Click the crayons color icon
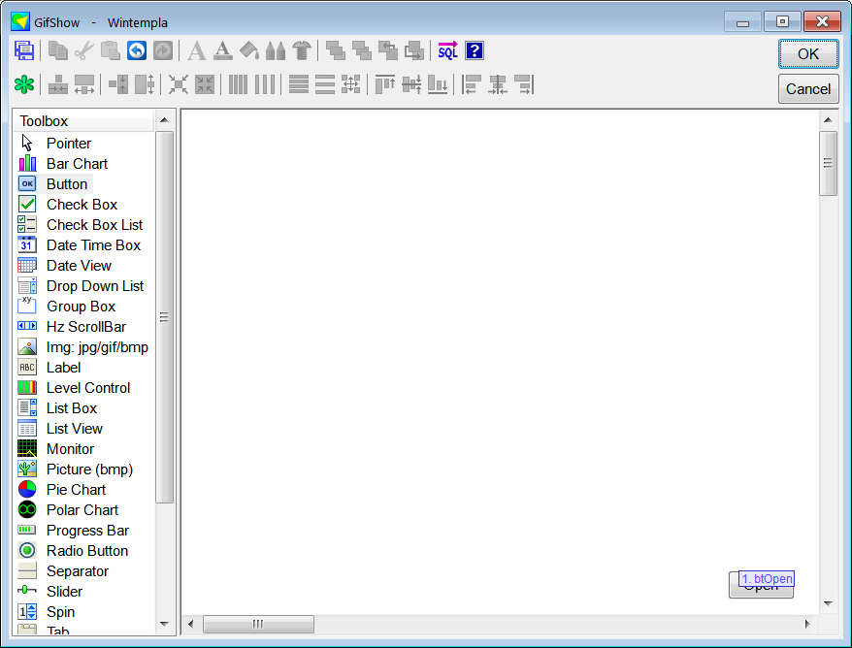The image size is (852, 648). pyautogui.click(x=276, y=51)
